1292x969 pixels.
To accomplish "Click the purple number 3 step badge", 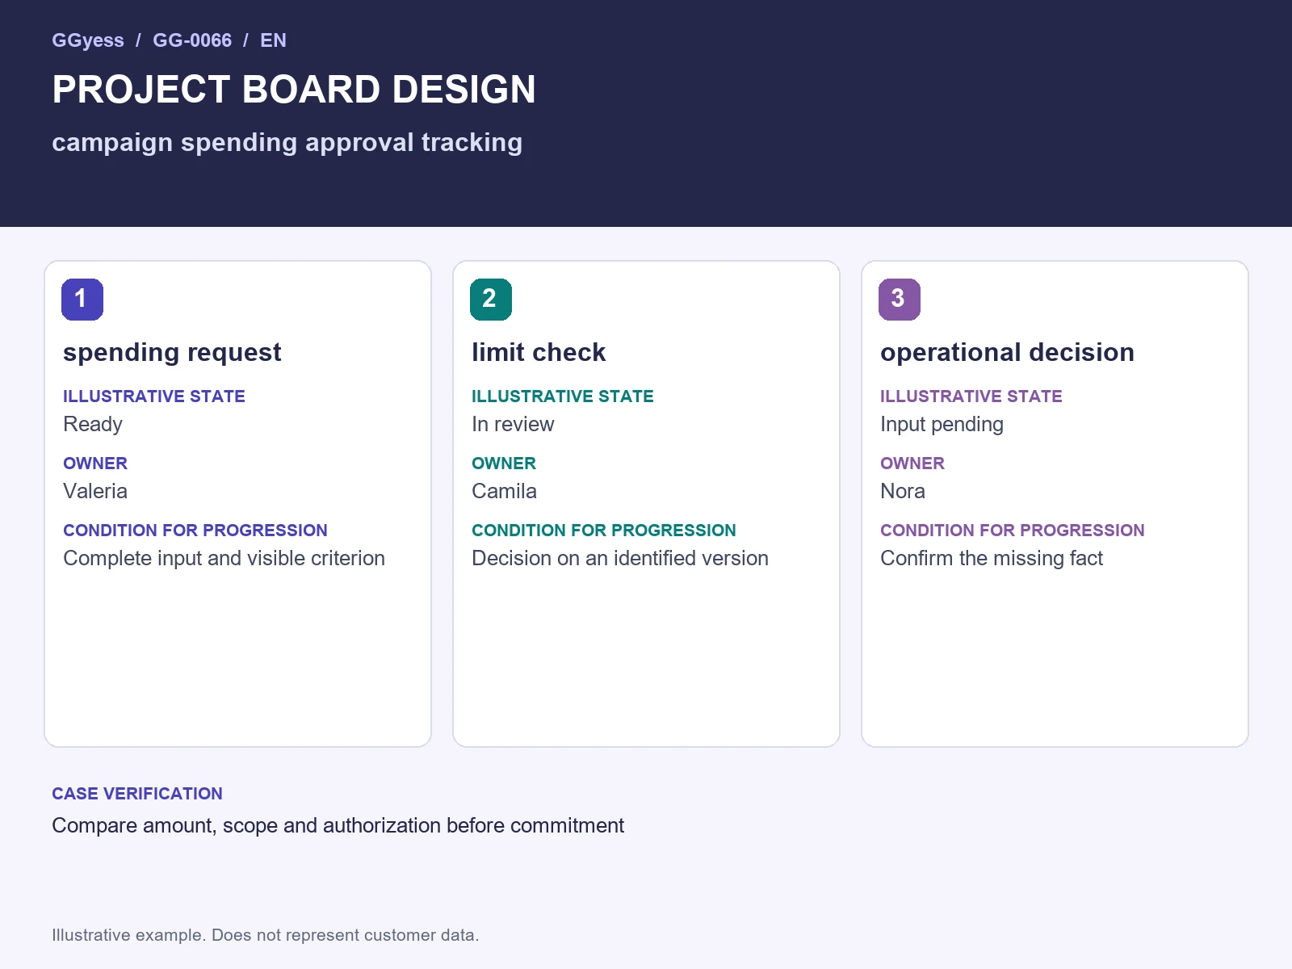I will pyautogui.click(x=900, y=300).
